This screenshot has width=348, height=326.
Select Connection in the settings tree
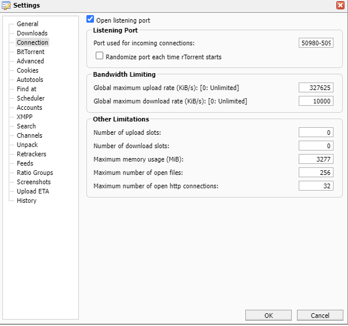pos(32,42)
